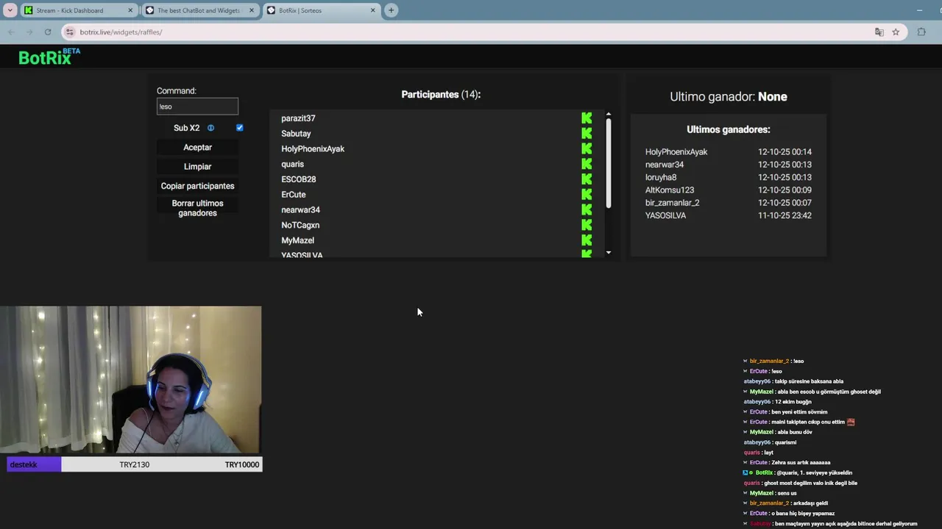Click the Participantes (14) heading
The height and width of the screenshot is (529, 942).
441,95
